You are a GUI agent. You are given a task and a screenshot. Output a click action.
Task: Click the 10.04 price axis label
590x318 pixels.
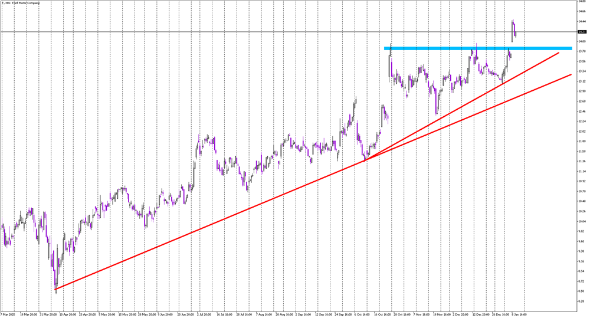click(582, 221)
